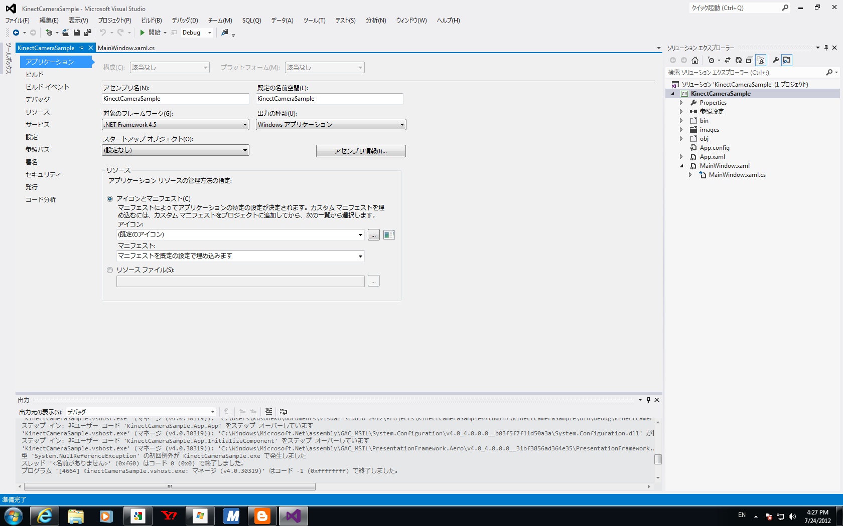Expand the images folder in Solution Explorer
The width and height of the screenshot is (843, 526).
pos(681,130)
